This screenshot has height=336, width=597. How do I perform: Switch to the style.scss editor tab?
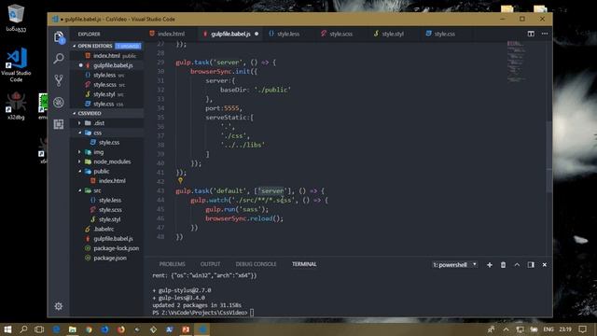[340, 34]
